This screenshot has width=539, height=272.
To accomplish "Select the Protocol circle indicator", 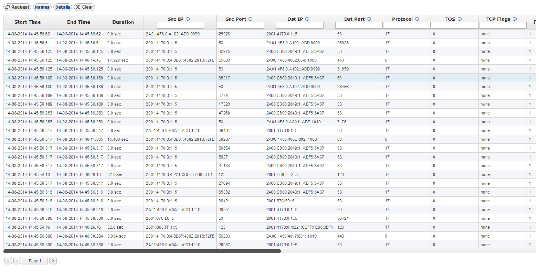I will 417,19.
